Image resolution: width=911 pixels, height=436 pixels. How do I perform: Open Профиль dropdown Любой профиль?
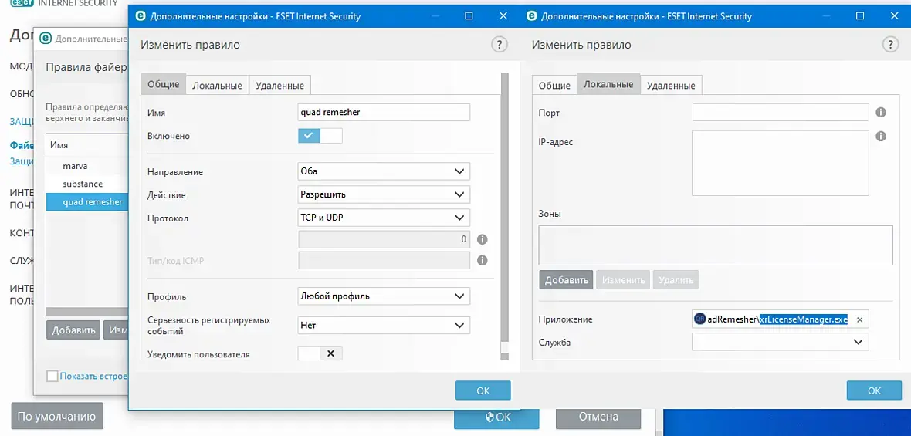tap(384, 296)
